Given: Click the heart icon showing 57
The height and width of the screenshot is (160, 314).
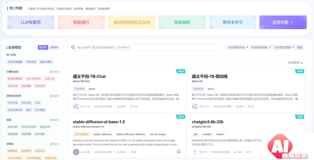Looking at the screenshot, I should pos(249,107).
